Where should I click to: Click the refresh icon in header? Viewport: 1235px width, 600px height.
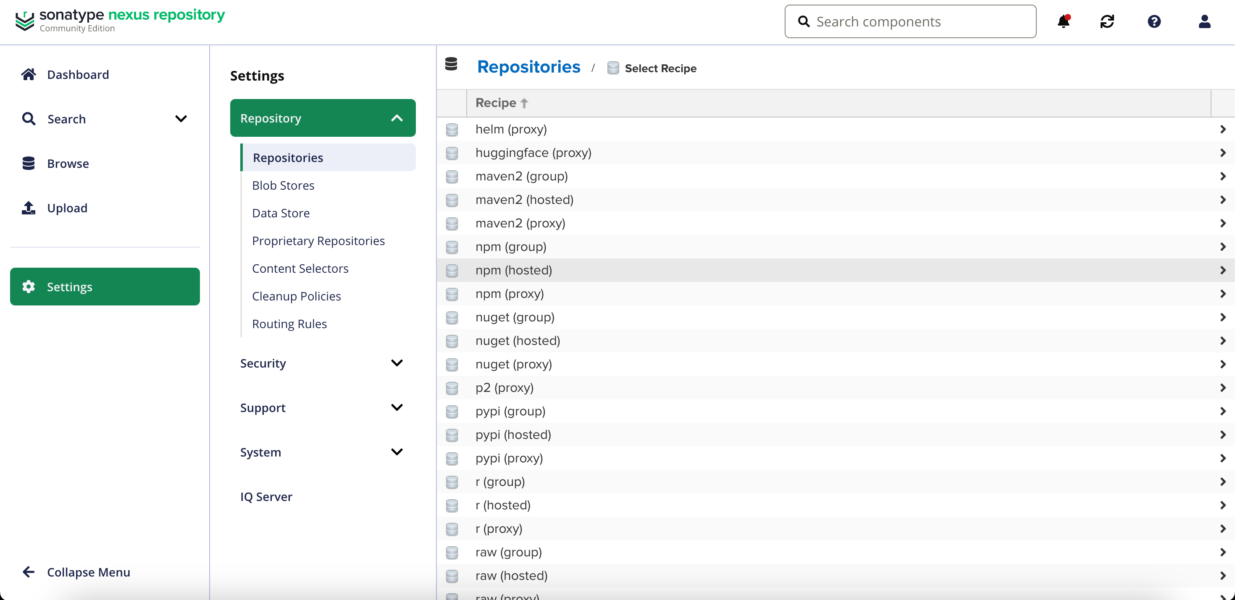pos(1107,21)
